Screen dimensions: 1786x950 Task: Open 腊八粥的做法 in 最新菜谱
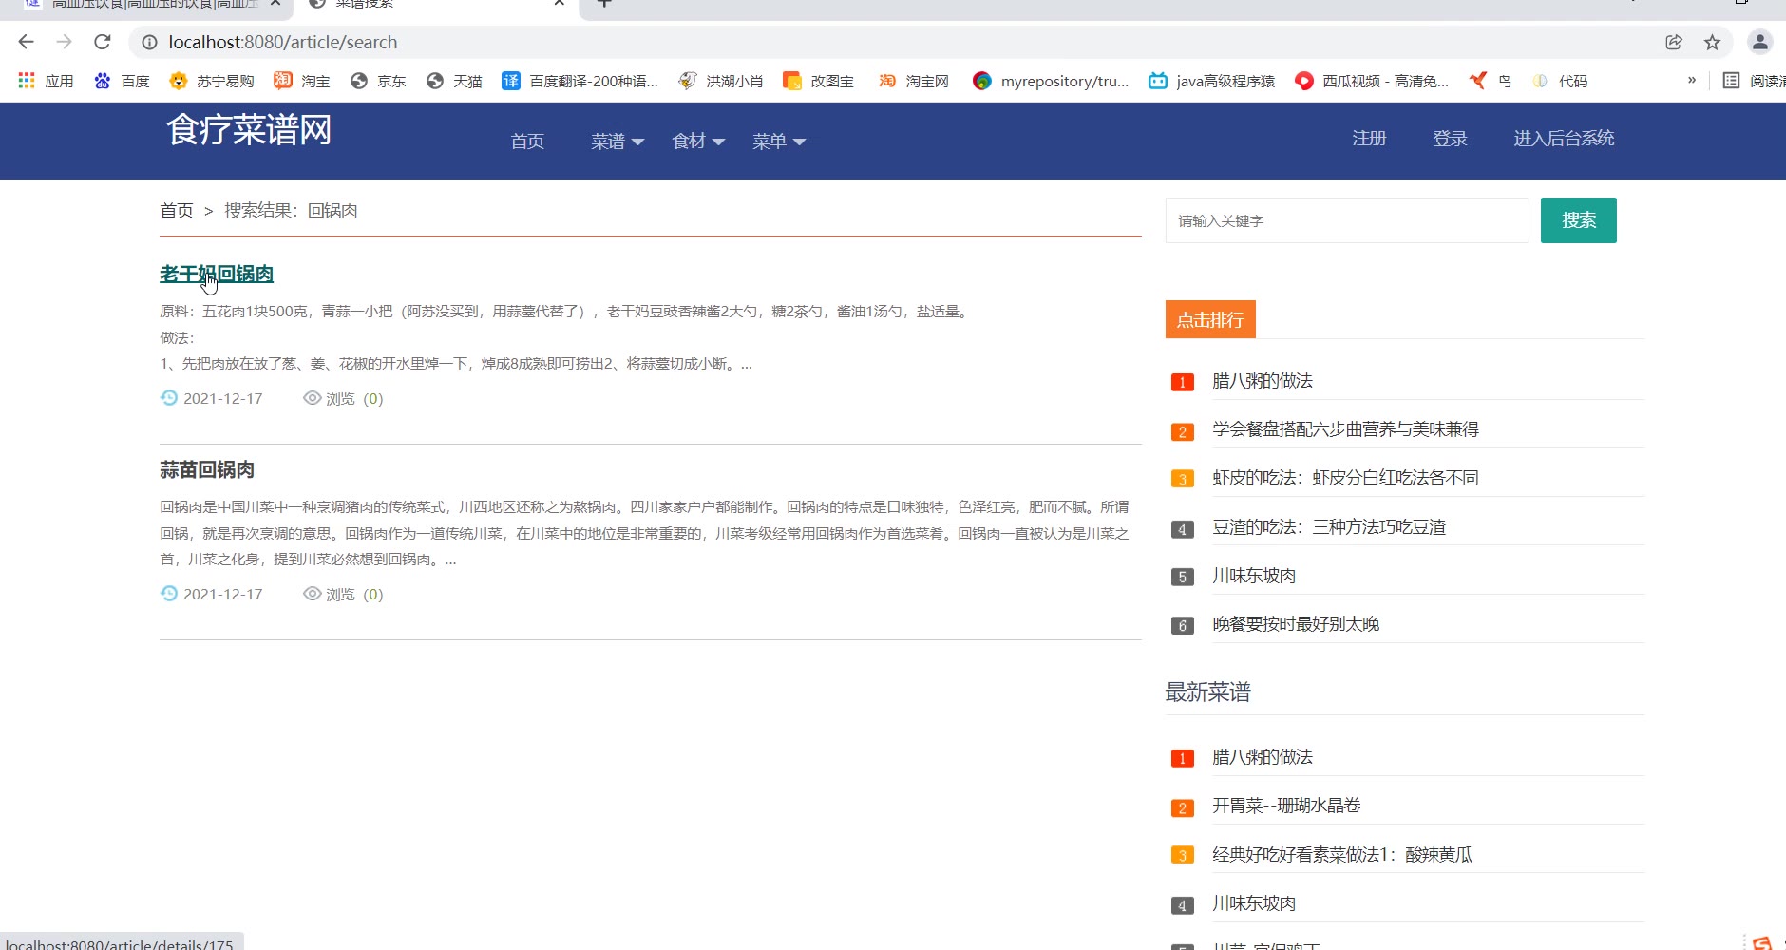click(1263, 757)
